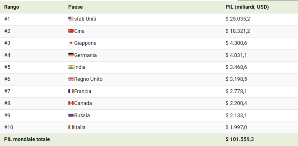Click the Giappone country name
298x146 pixels.
pyautogui.click(x=85, y=43)
